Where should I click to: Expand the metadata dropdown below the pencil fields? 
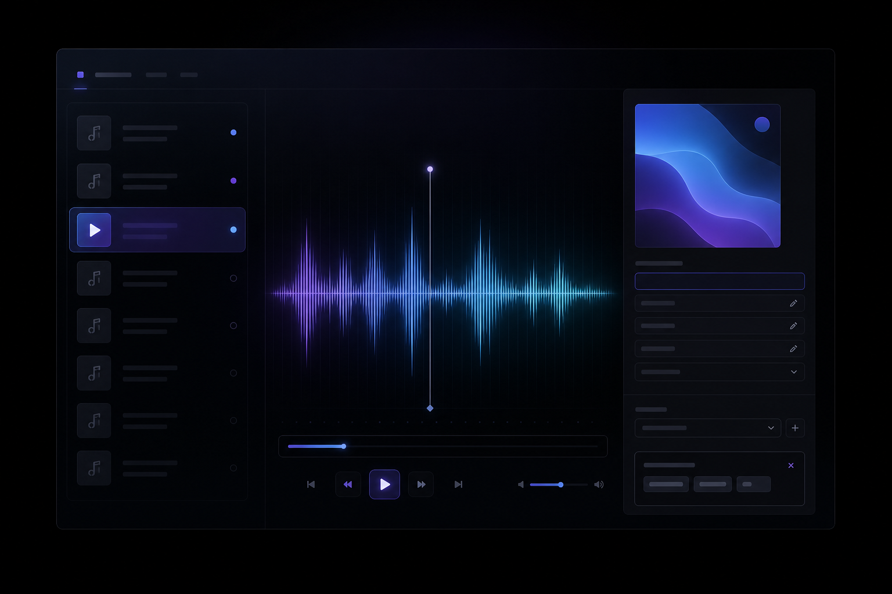click(720, 372)
